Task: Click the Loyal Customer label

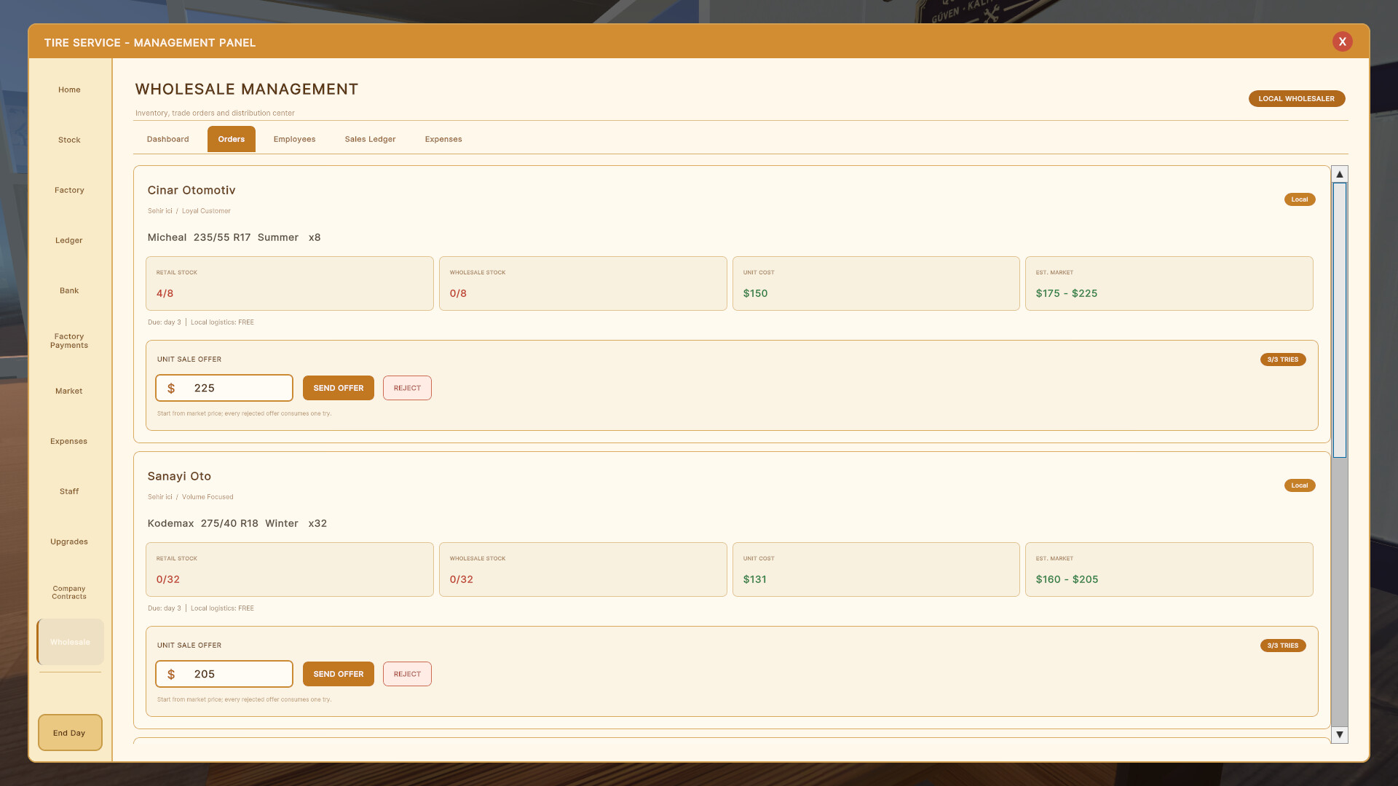Action: point(206,211)
